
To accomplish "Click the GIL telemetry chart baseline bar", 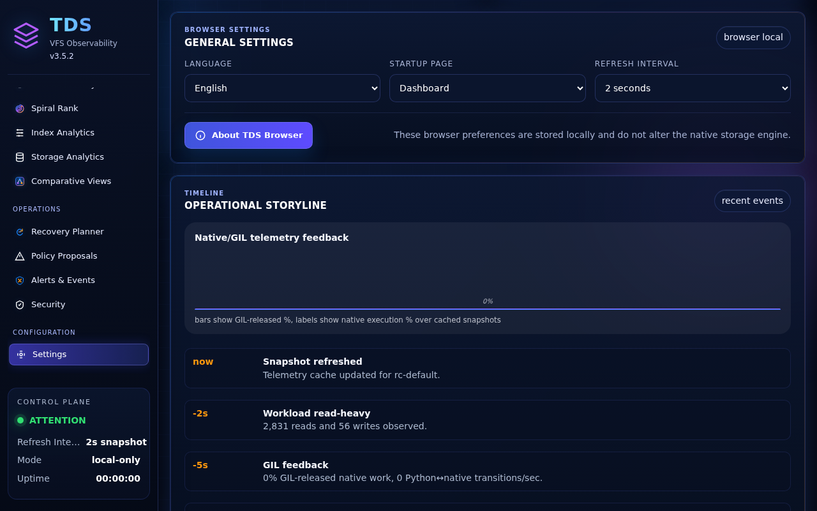I will point(488,309).
